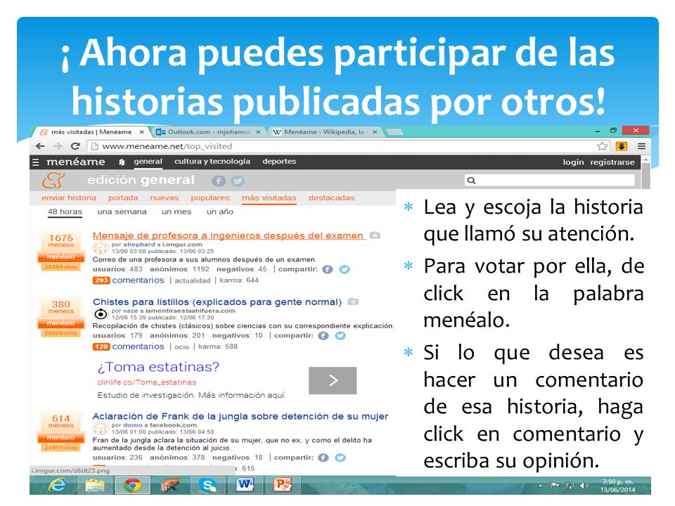Close the más visitadas browser tab
The width and height of the screenshot is (675, 506).
tap(141, 132)
